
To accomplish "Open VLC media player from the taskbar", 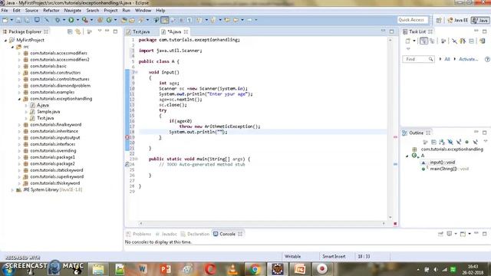I will coord(232,269).
